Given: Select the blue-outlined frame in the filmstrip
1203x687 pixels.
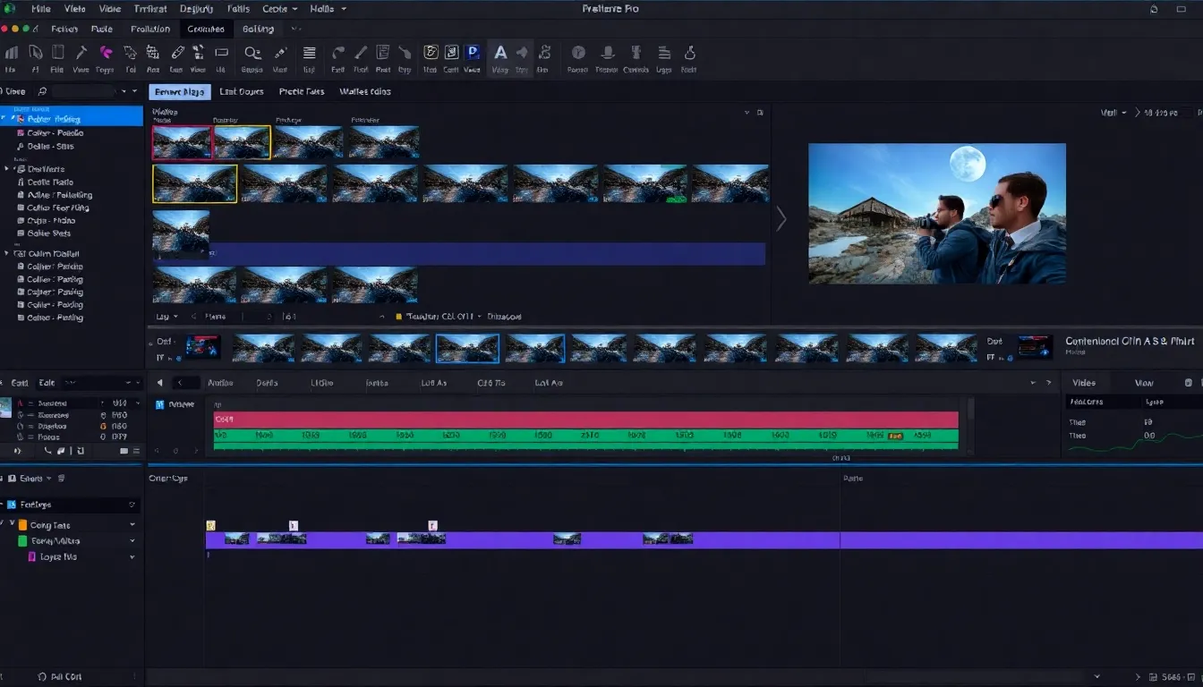Looking at the screenshot, I should (x=467, y=348).
